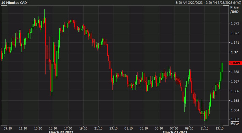Click the 1.373 price axis label
This screenshot has width=242, height=133.
click(x=235, y=23)
